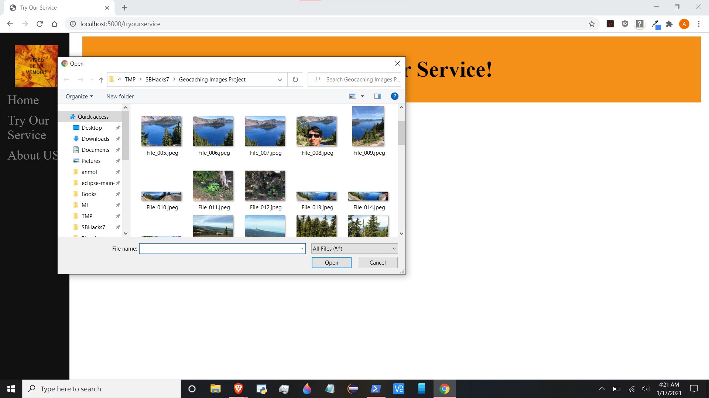Open the dialog help question mark icon

[x=394, y=96]
